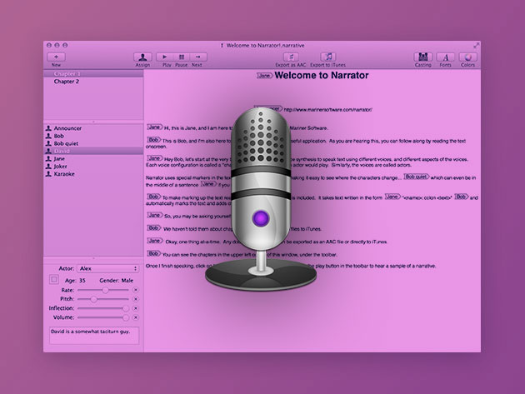525x394 pixels.
Task: Select the Karaoke character
Action: (93, 174)
